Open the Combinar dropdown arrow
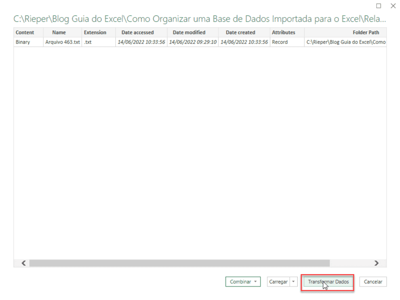Image resolution: width=400 pixels, height=300 pixels. click(255, 281)
